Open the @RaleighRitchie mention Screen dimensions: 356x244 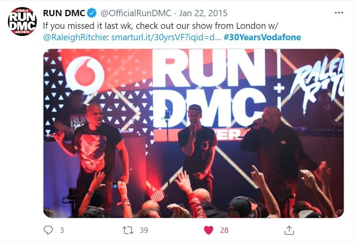(x=75, y=37)
